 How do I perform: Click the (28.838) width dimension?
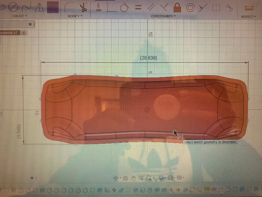coord(149,58)
